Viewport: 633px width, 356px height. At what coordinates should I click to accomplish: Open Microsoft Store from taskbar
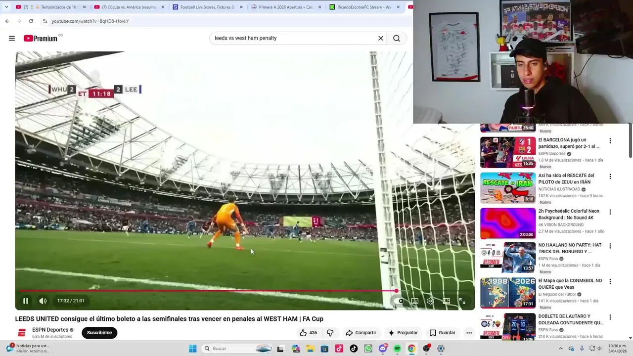(324, 349)
